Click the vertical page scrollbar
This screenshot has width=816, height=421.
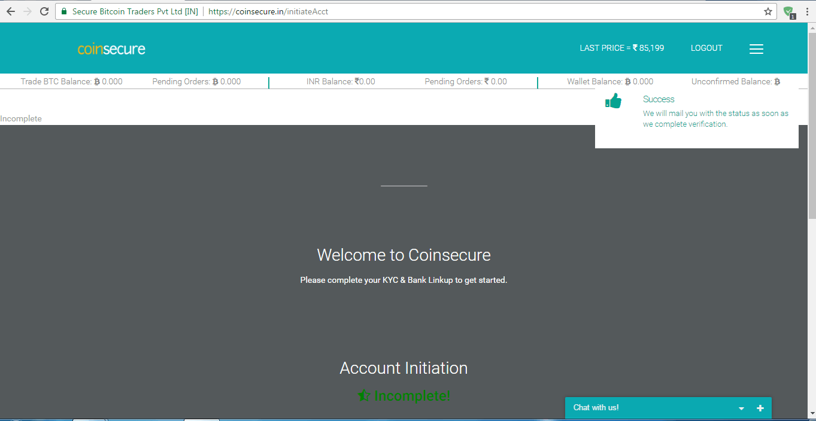point(811,120)
